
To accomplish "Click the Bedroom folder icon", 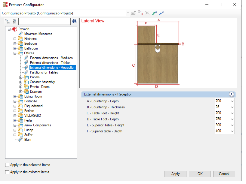I will coord(20,44).
